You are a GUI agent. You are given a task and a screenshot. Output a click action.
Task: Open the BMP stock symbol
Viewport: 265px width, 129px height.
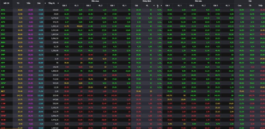pos(3,95)
